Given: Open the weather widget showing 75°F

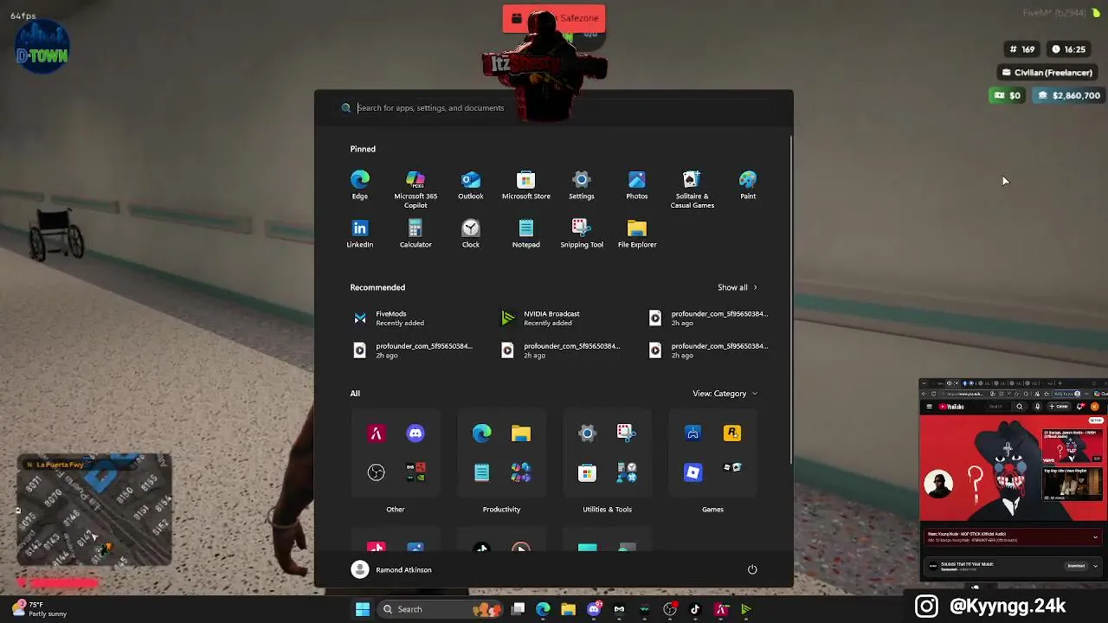Looking at the screenshot, I should [x=39, y=609].
